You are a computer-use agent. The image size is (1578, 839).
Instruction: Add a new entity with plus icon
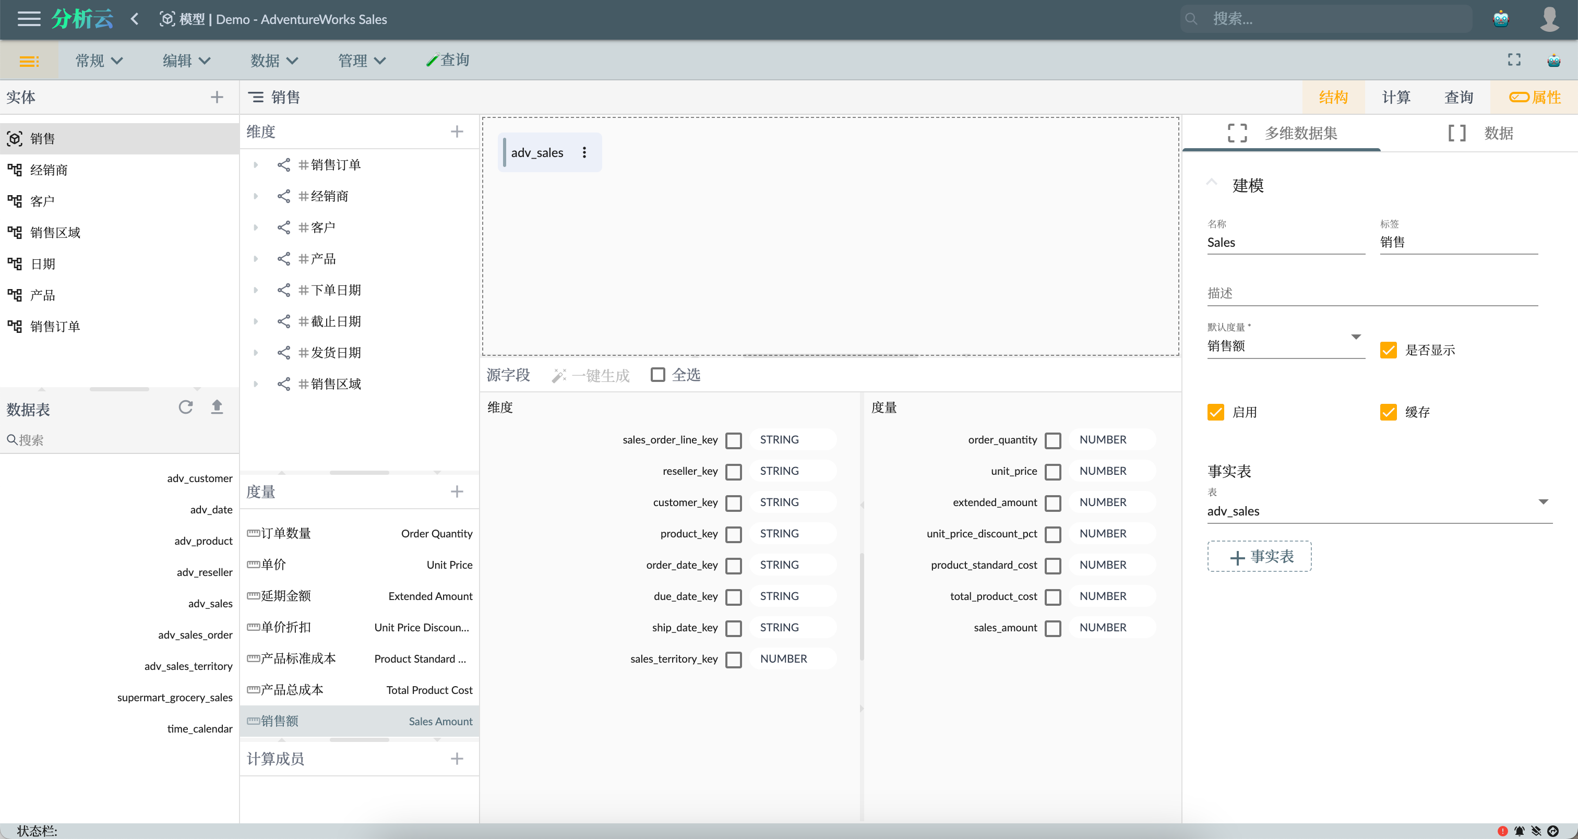tap(217, 97)
